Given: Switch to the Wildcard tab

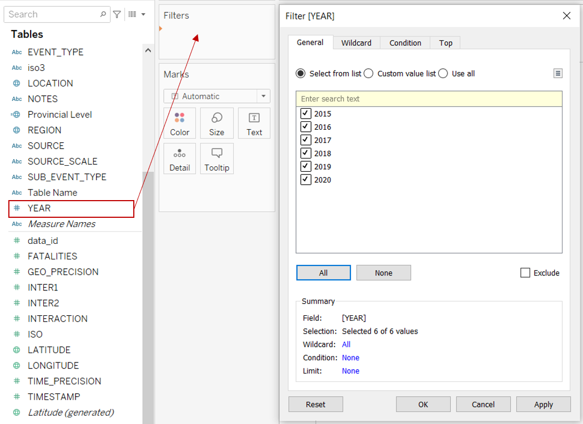Looking at the screenshot, I should click(356, 43).
